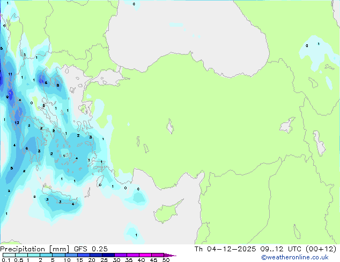The height and width of the screenshot is (262, 340).
Task: Click the "15" legend scale label
Action: click(79, 260)
